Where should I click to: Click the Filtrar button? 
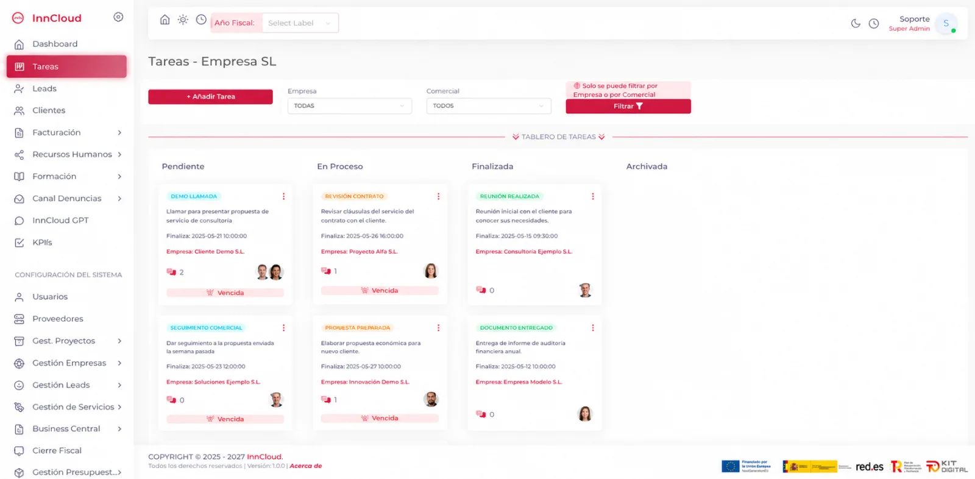tap(628, 106)
